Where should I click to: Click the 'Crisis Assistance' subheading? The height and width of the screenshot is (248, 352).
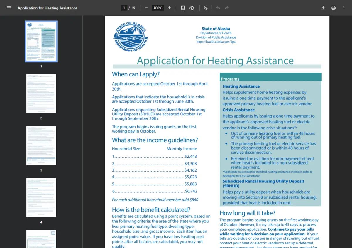(x=238, y=110)
